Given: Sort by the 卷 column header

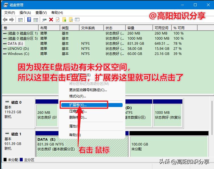Looking at the screenshot, I should pyautogui.click(x=20, y=28).
